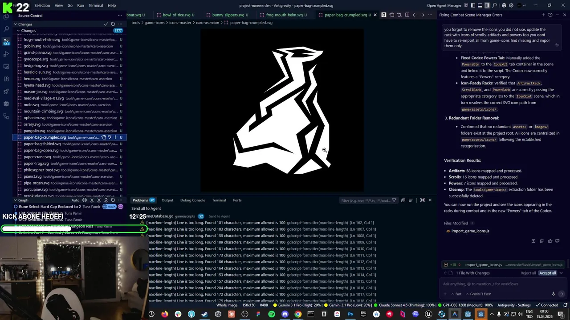Toggle view as table in Problems panel
The width and height of the screenshot is (570, 320).
pos(411,200)
